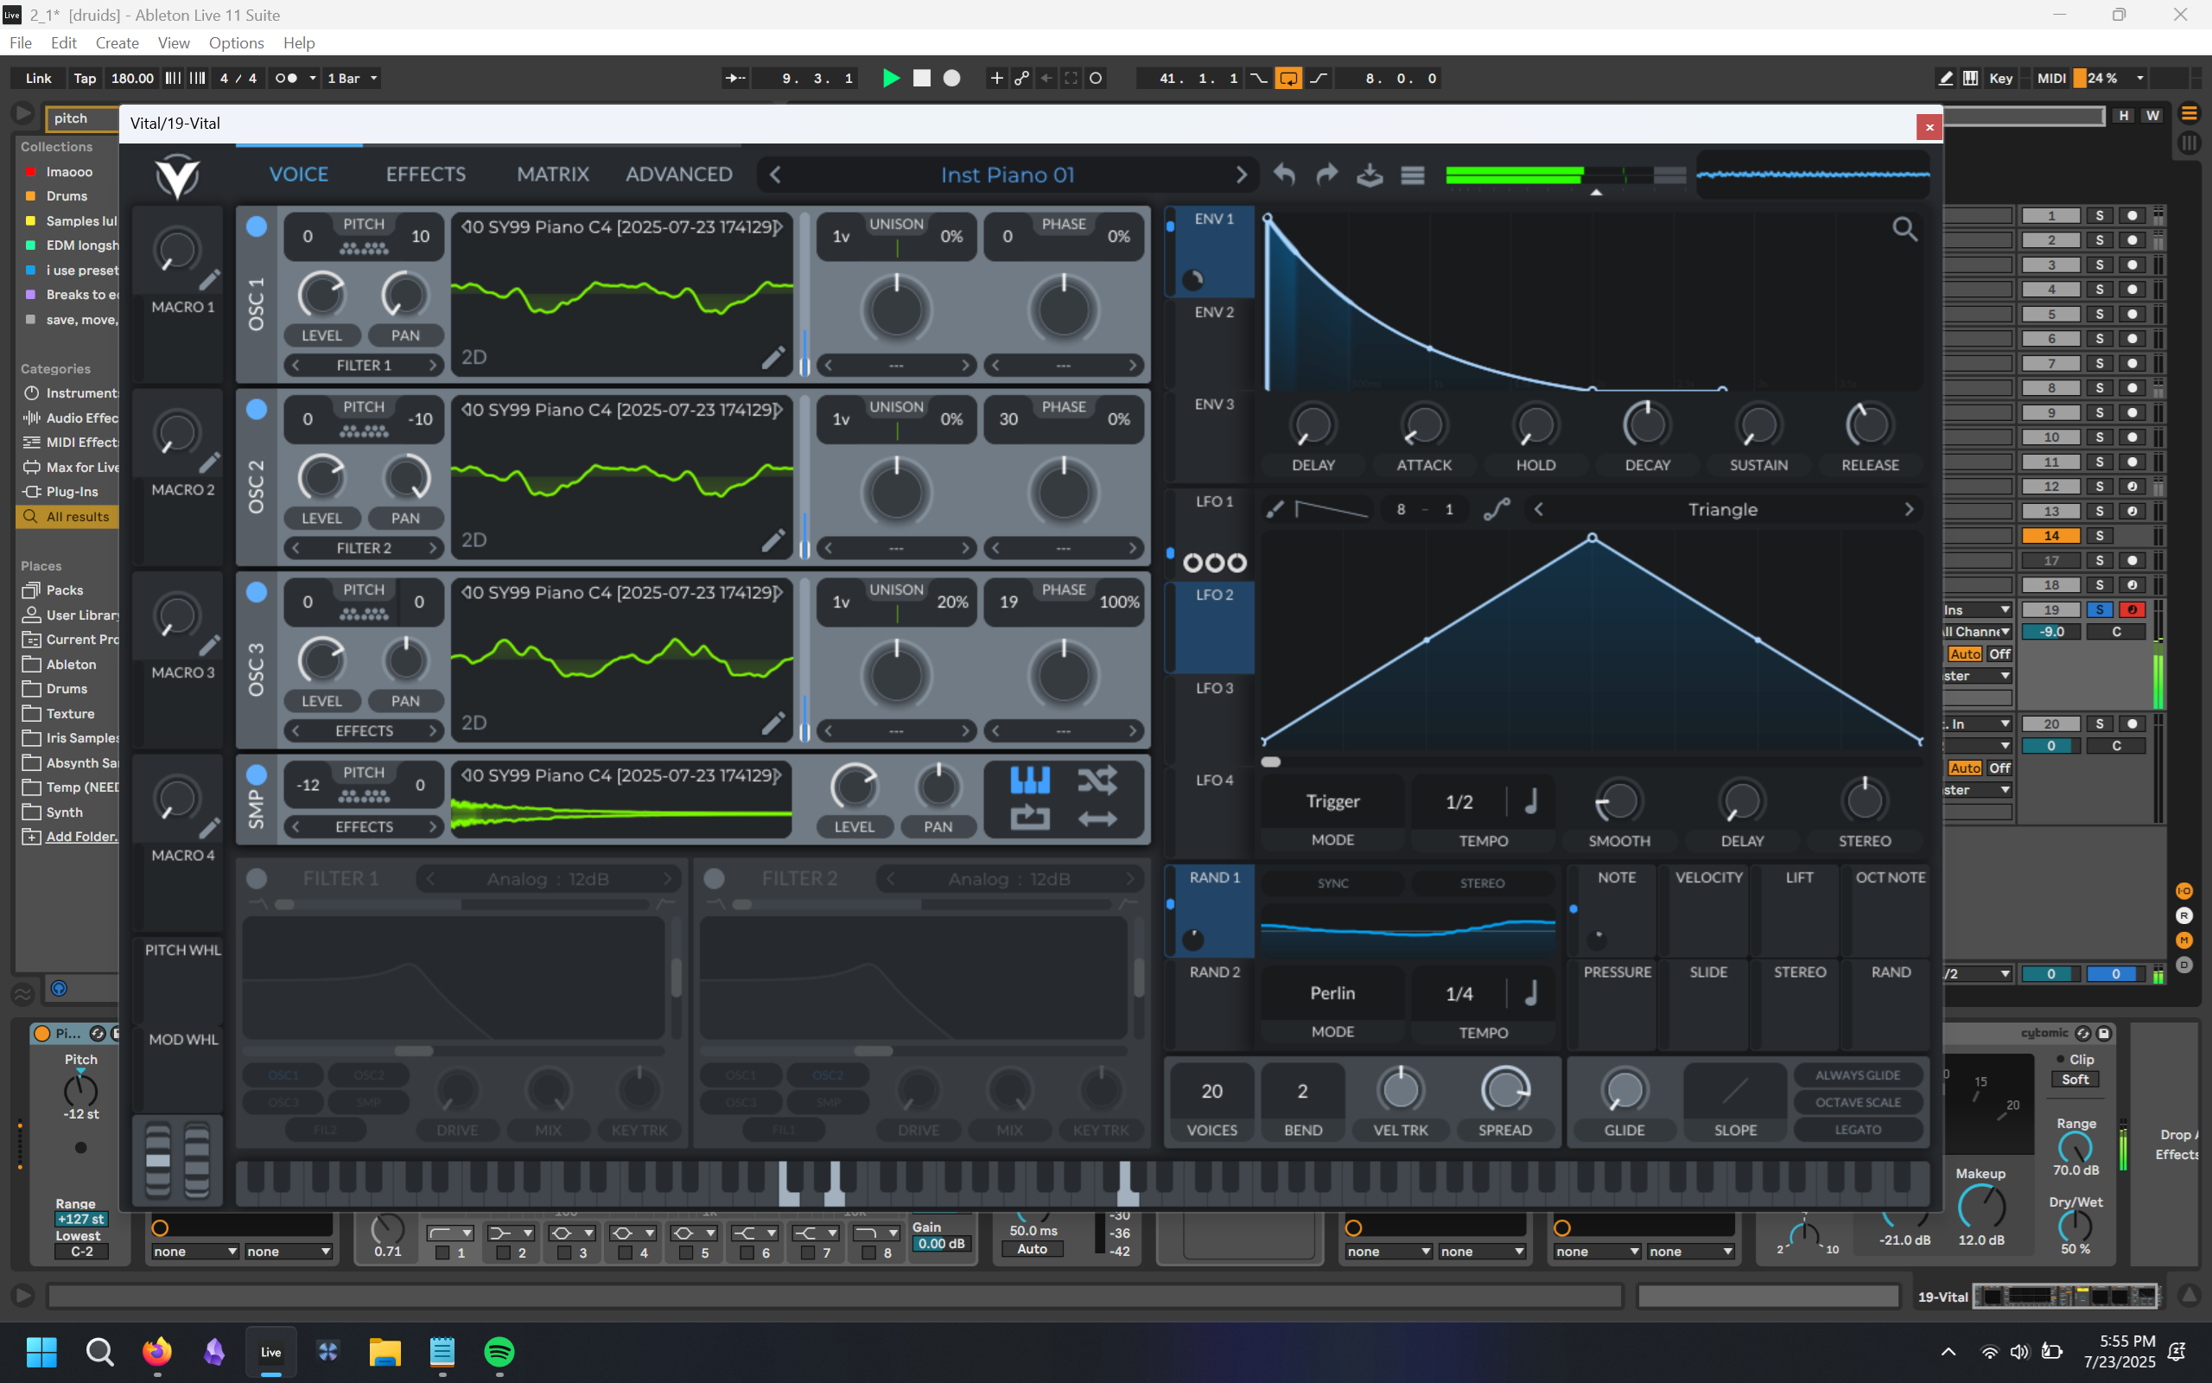Click the next LFO shape arrow beside Triangle
Image resolution: width=2212 pixels, height=1383 pixels.
1909,509
